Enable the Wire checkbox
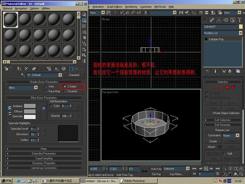Image resolution: width=245 pixels, height=184 pixels. tap(46, 86)
